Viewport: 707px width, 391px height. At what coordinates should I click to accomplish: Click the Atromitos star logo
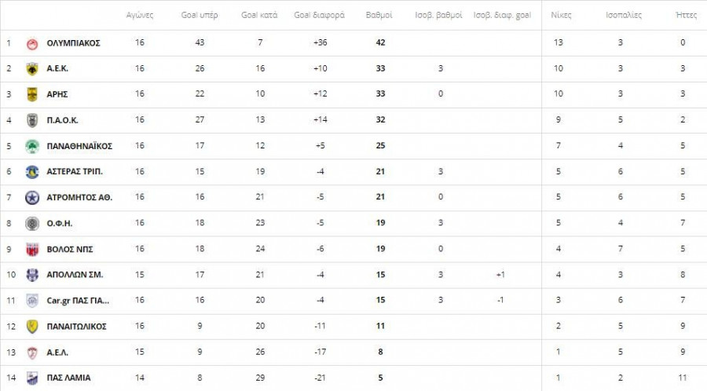point(32,198)
